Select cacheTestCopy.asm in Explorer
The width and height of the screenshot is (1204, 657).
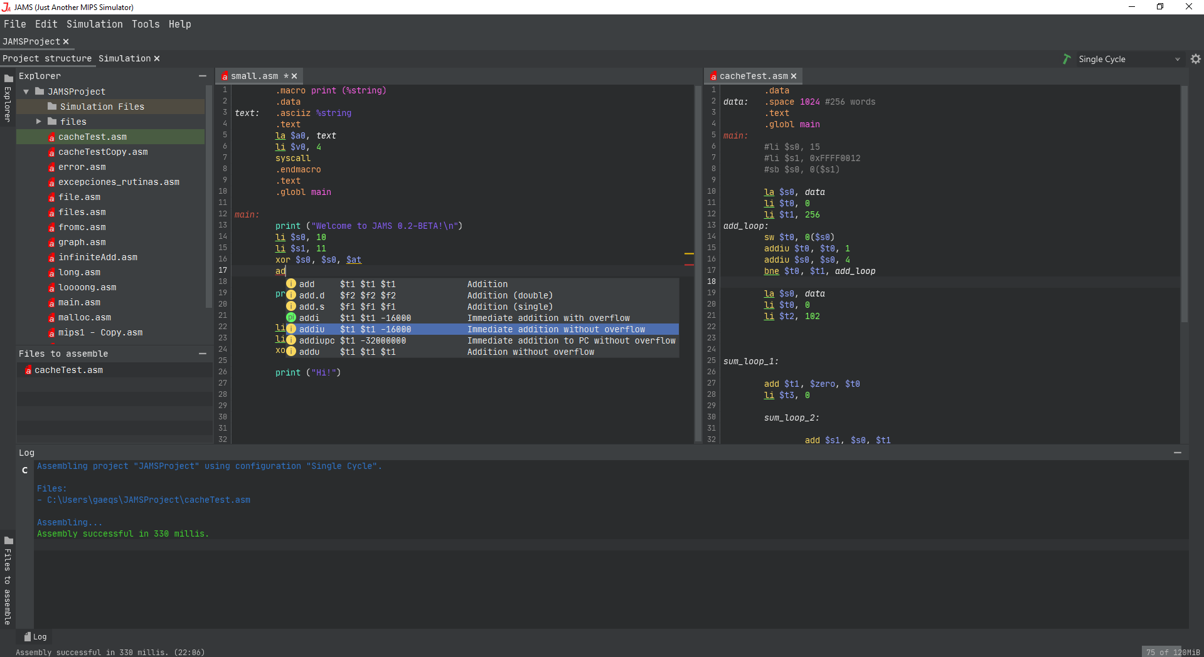coord(110,152)
